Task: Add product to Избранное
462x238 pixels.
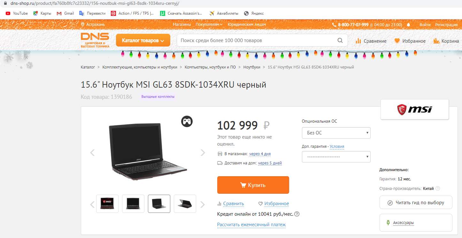Action: tap(273, 204)
